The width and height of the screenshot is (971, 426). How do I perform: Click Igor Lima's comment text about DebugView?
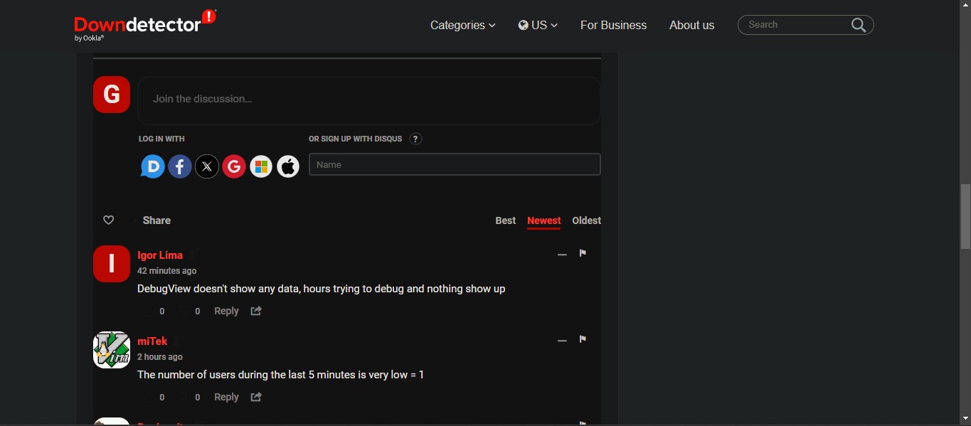(x=322, y=289)
